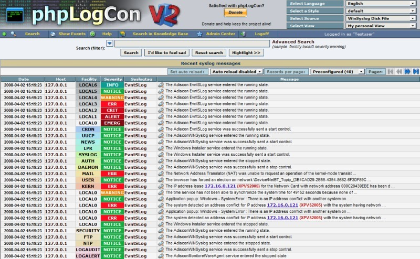Click the NEWS facility cell
The image size is (420, 259).
pos(88,142)
